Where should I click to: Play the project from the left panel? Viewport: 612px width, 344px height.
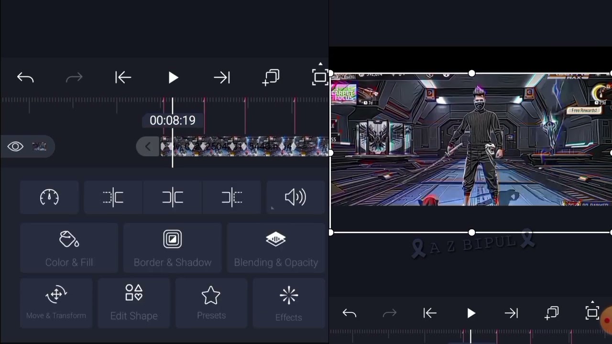click(173, 77)
